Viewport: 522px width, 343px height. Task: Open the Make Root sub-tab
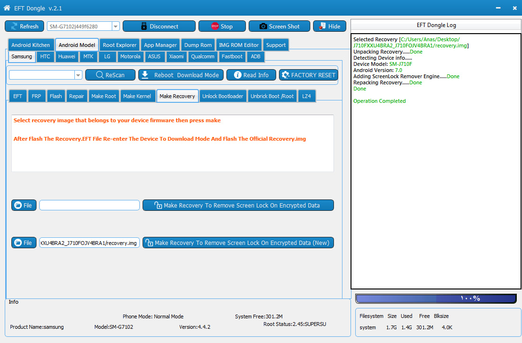pos(104,96)
